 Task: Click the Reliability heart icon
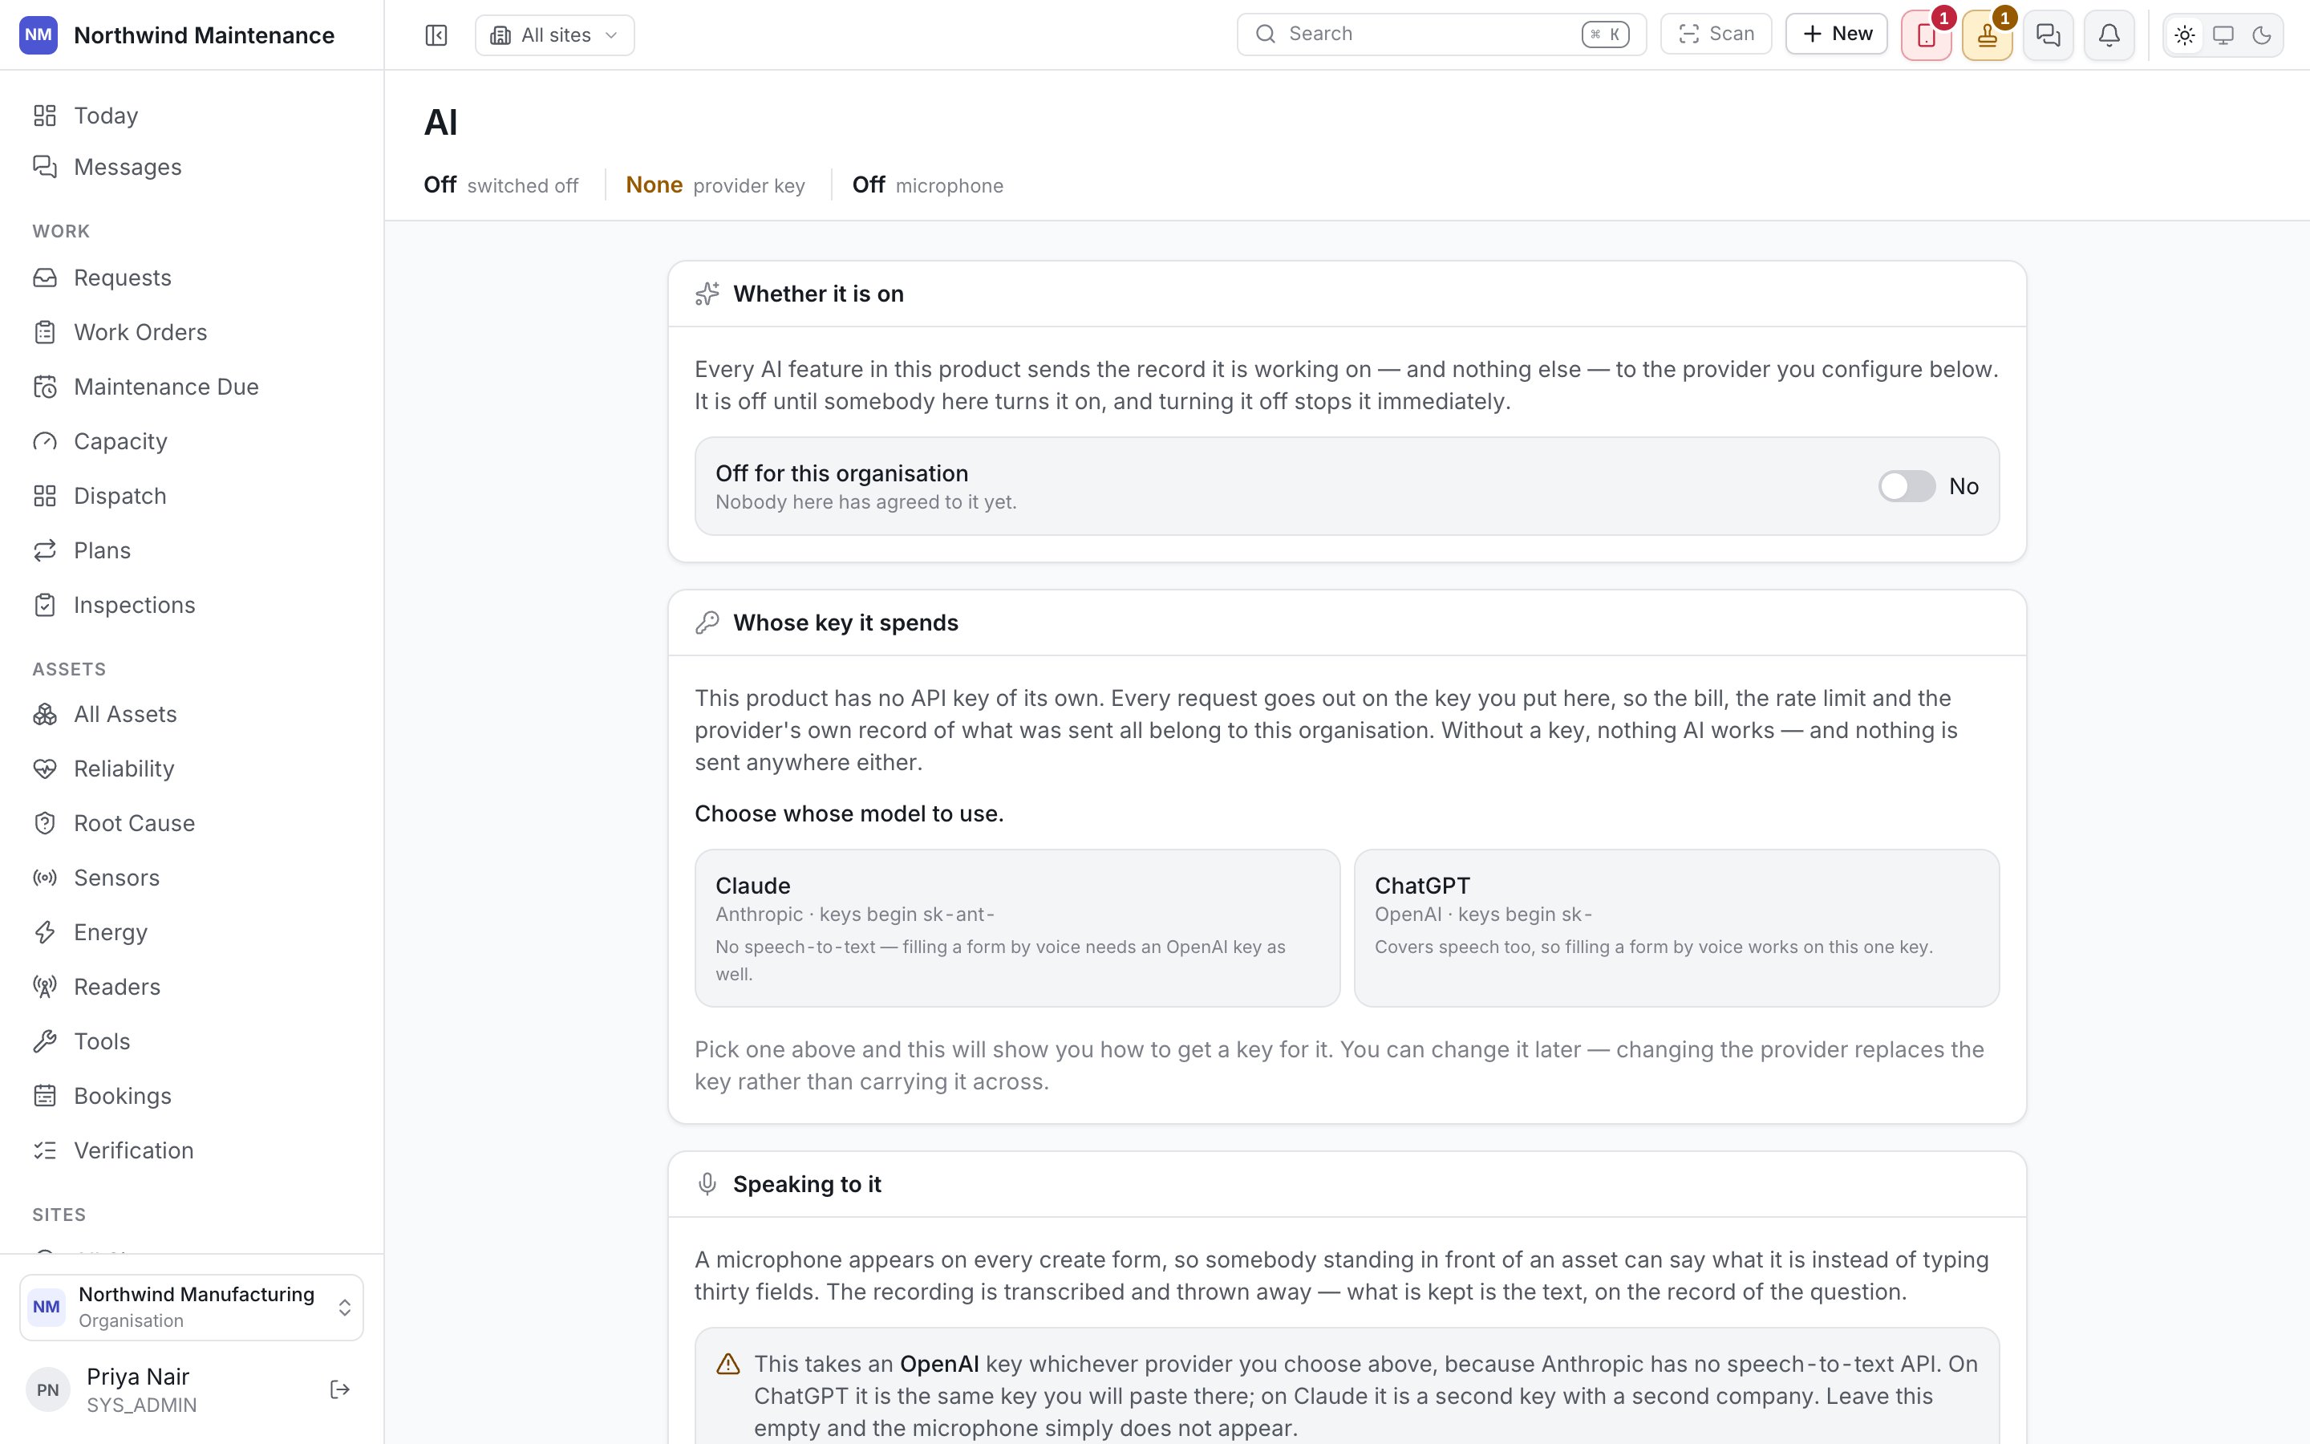point(45,769)
